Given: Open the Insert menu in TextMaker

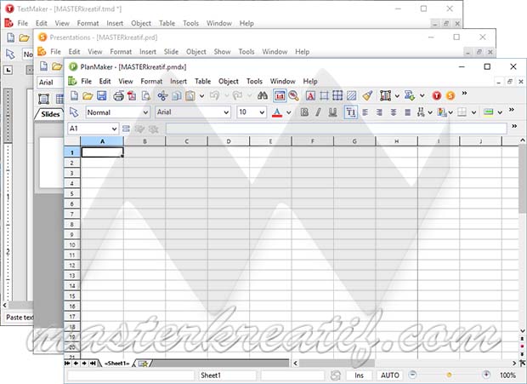Looking at the screenshot, I should pos(115,23).
